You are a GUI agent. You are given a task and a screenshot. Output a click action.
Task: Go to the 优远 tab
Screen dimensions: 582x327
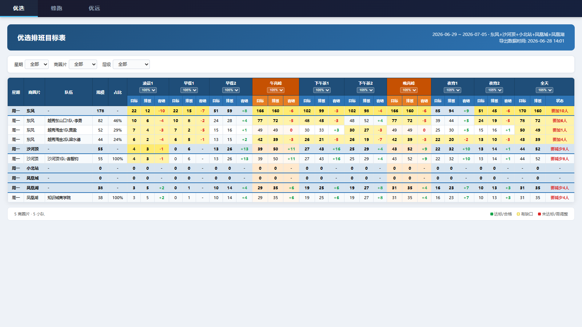click(94, 8)
